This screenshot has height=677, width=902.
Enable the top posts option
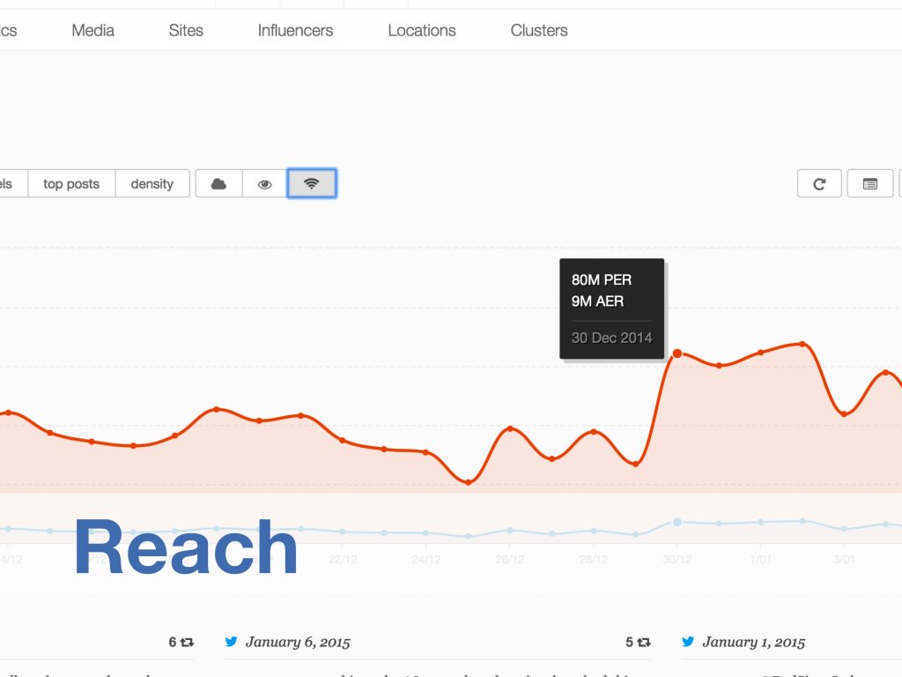(x=71, y=183)
